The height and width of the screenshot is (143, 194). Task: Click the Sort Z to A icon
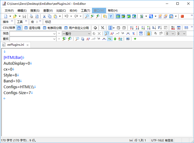pos(137,28)
